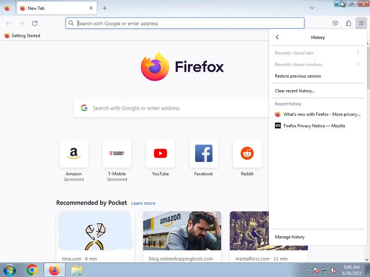Reload the current page

coord(35,23)
